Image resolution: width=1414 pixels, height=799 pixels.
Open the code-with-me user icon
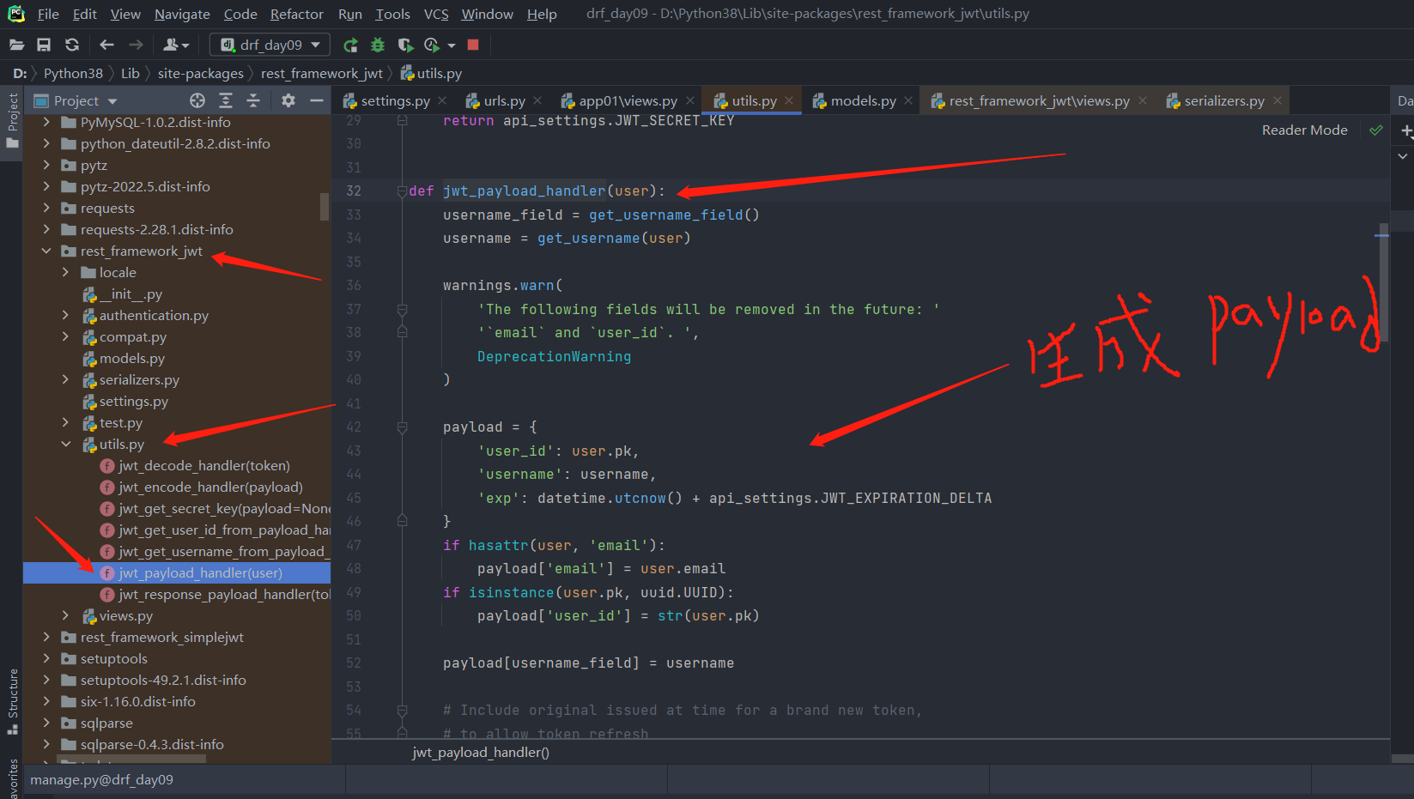[175, 45]
